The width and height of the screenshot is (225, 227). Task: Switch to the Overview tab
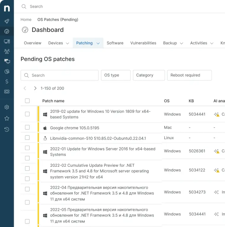(x=33, y=43)
